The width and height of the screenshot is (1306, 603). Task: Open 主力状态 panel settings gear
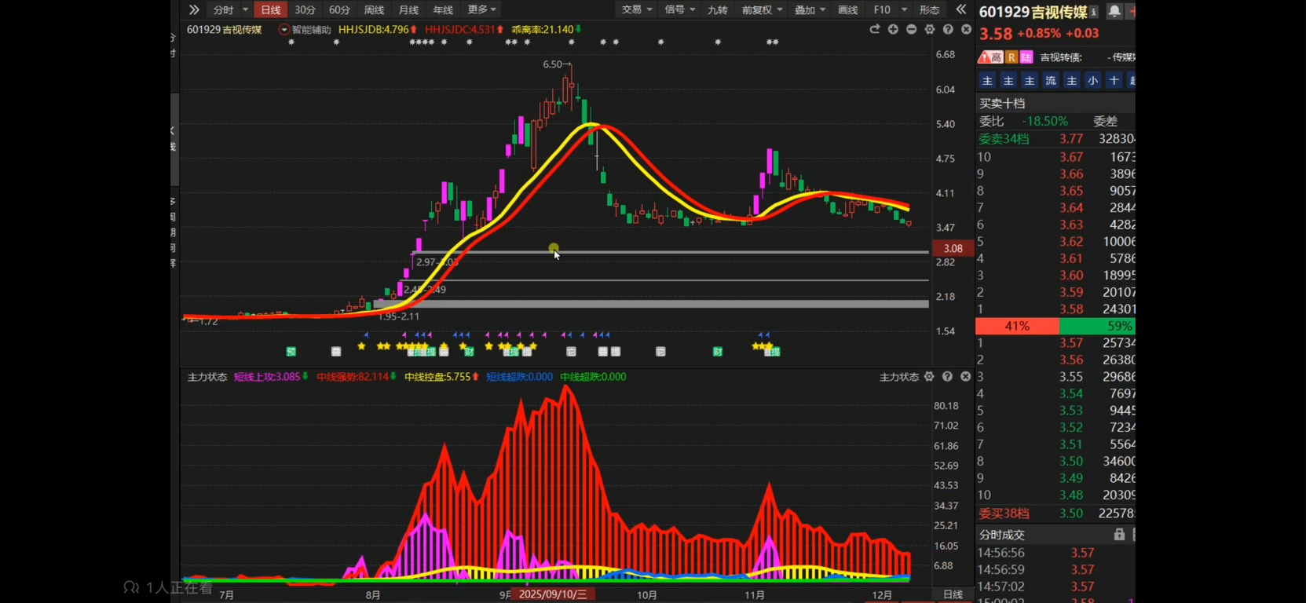(x=929, y=377)
